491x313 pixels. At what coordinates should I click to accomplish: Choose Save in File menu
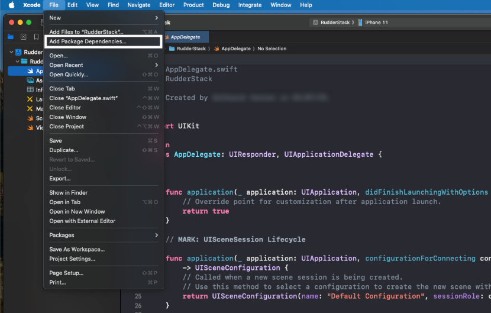(104, 141)
